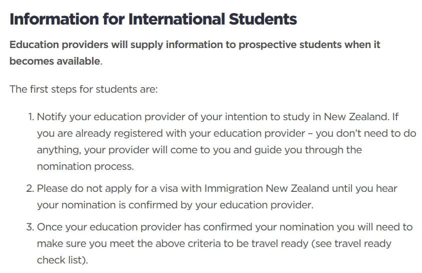
Task: Click the 'check list).' text
Action: [62, 260]
